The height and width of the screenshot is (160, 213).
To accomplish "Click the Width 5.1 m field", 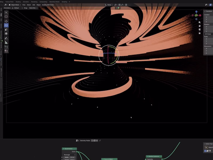I will click(69, 157).
